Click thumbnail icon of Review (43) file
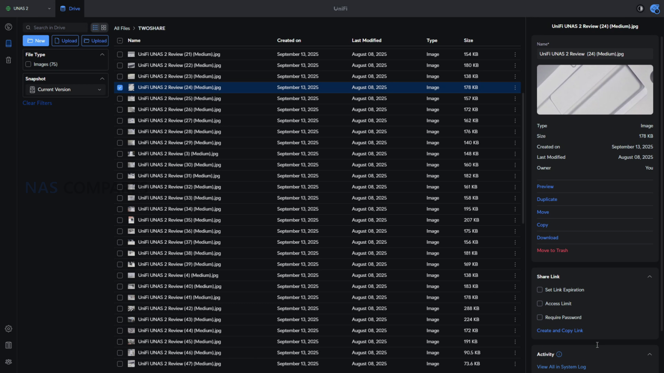The height and width of the screenshot is (373, 664). [131, 320]
